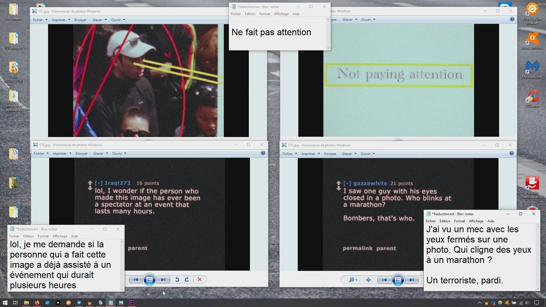Open Affichage menu in bottom-right Bloc-notes

(x=476, y=221)
